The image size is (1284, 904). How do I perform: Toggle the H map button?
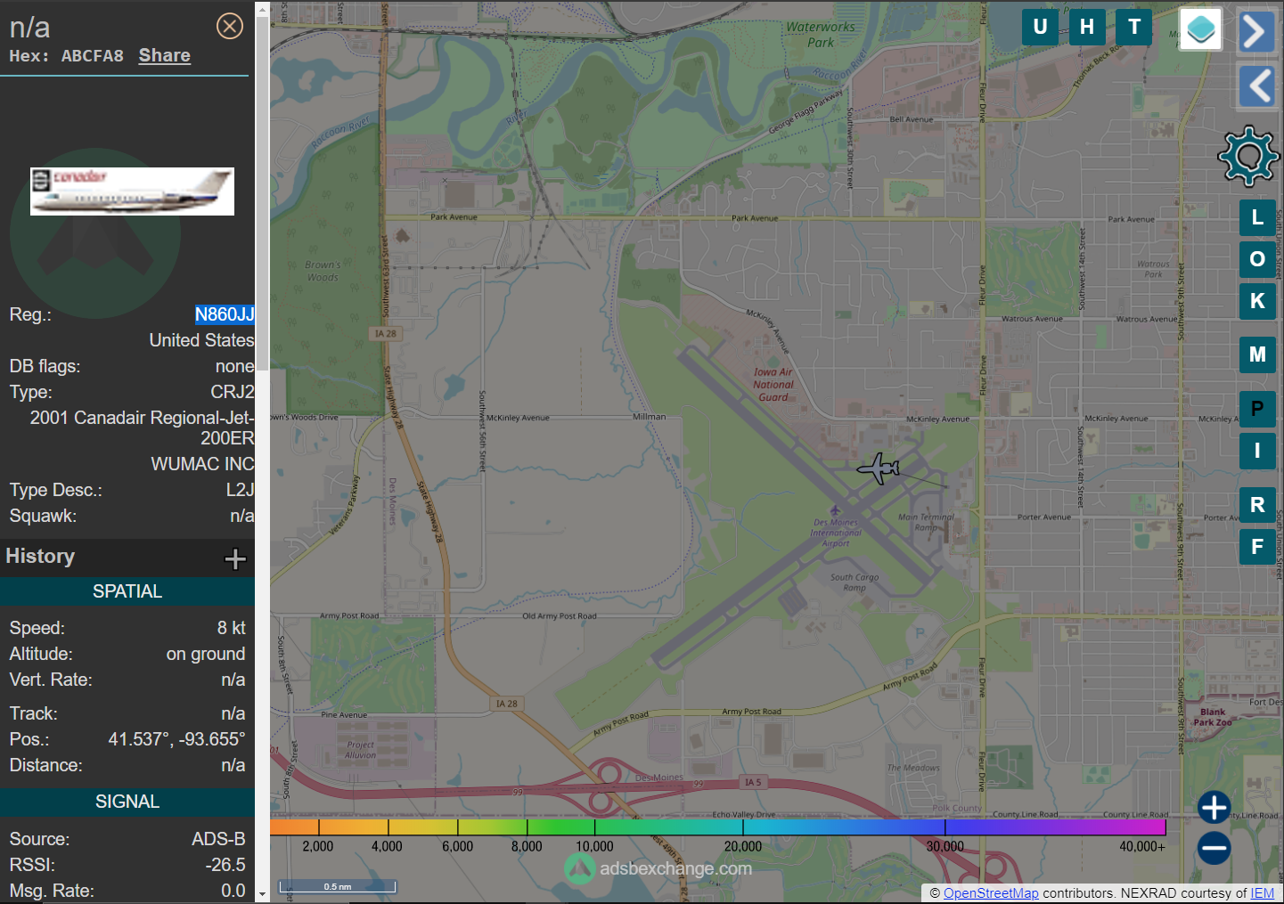click(x=1087, y=27)
